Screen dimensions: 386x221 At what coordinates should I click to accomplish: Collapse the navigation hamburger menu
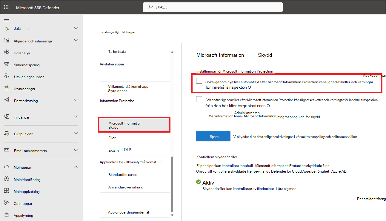[x=6, y=21]
